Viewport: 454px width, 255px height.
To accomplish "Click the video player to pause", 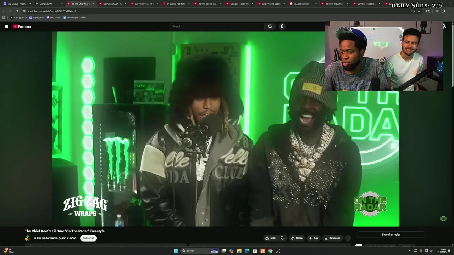I will pos(226,129).
